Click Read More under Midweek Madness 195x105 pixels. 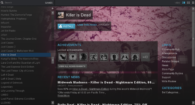[x=64, y=96]
